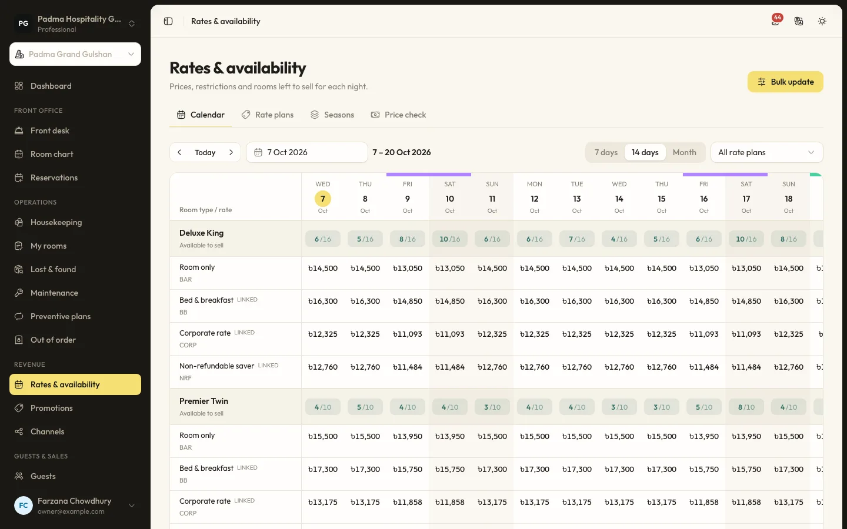847x529 pixels.
Task: Select the 14 days view
Action: [x=645, y=152]
